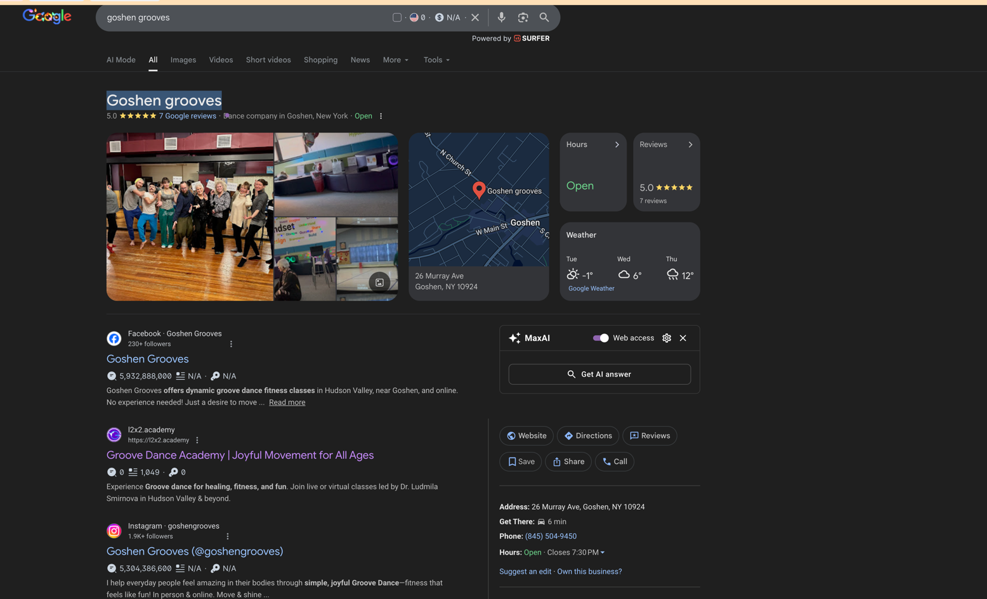This screenshot has width=987, height=599.
Task: Close the MaxAI panel
Action: tap(683, 338)
